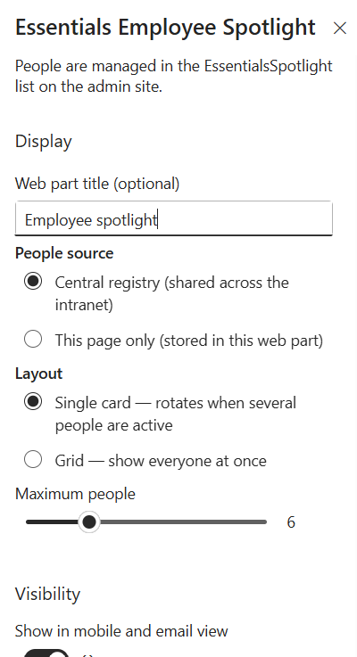Viewport: 357px width, 657px height.
Task: Click into the Web part title field
Action: [174, 218]
